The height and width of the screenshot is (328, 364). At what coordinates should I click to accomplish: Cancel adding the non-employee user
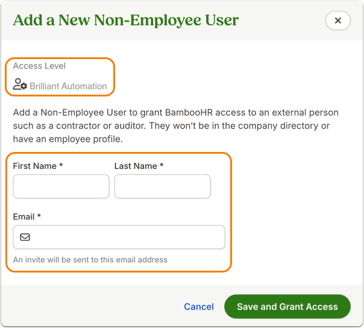pos(199,307)
